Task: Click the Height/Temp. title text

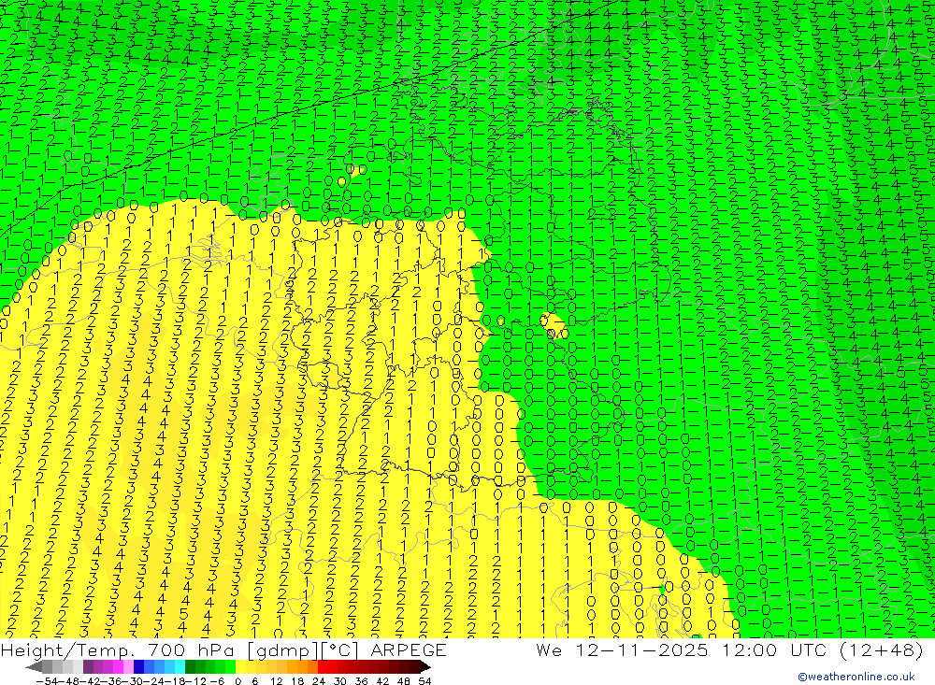Action: click(67, 651)
